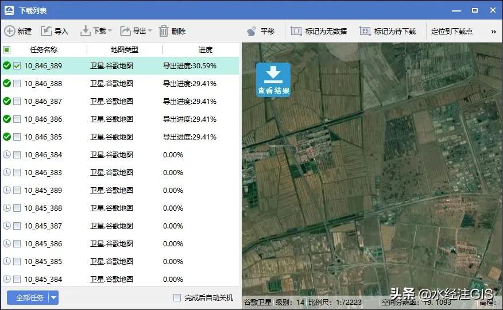Viewport: 503px width, 310px height.
Task: Click green check status icon for 10_846_387
Action: point(7,101)
